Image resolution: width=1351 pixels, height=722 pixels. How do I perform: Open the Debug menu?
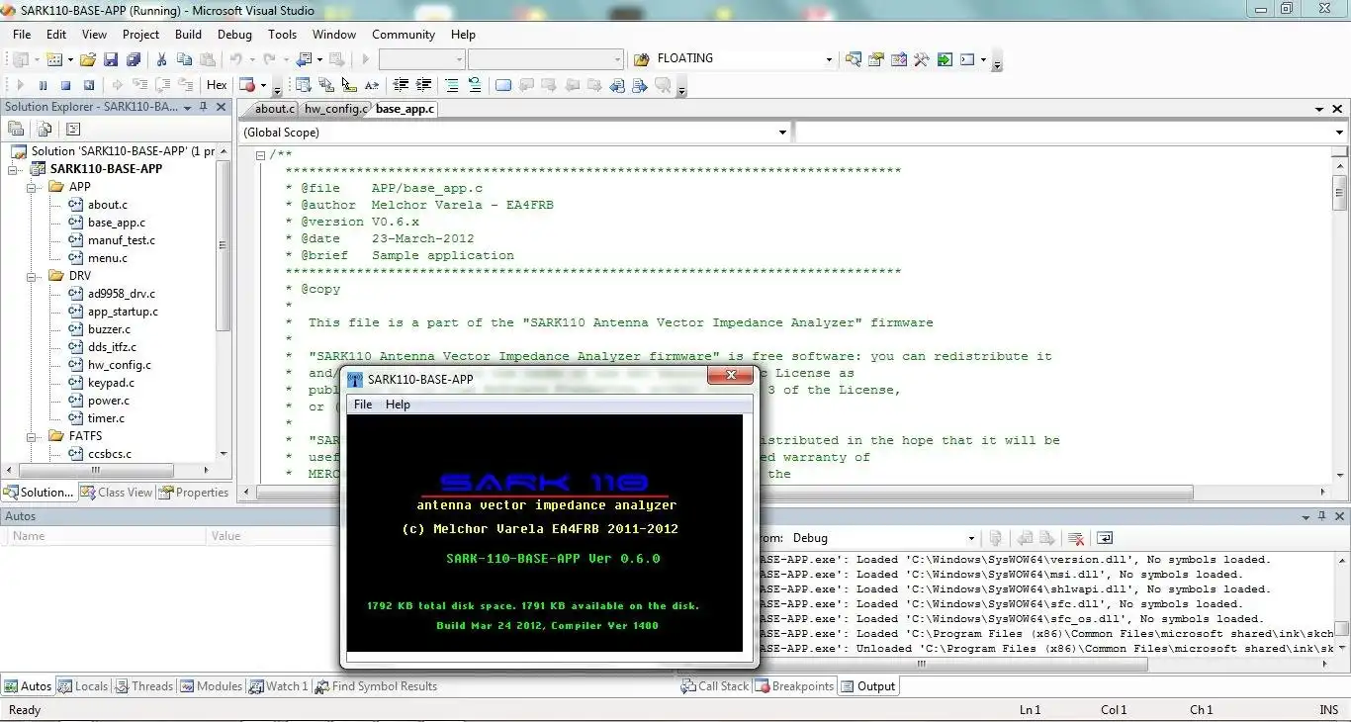coord(234,34)
